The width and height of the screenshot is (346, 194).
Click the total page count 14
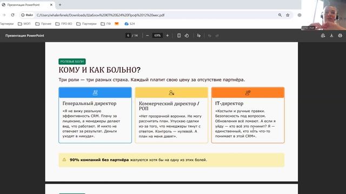click(136, 36)
